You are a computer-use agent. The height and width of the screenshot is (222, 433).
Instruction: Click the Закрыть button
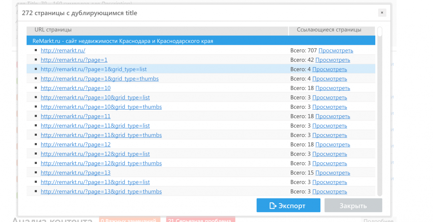click(x=353, y=205)
